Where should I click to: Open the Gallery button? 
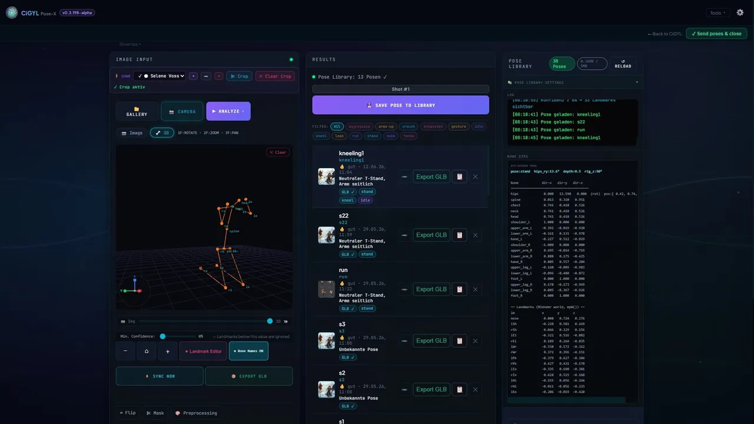tap(137, 111)
